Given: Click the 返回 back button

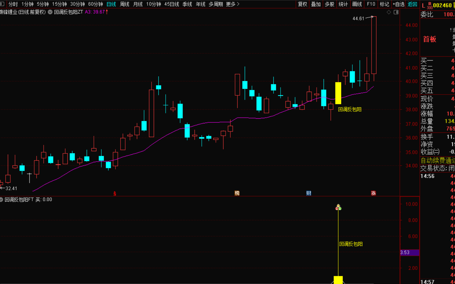Looking at the screenshot, I should pyautogui.click(x=412, y=4).
